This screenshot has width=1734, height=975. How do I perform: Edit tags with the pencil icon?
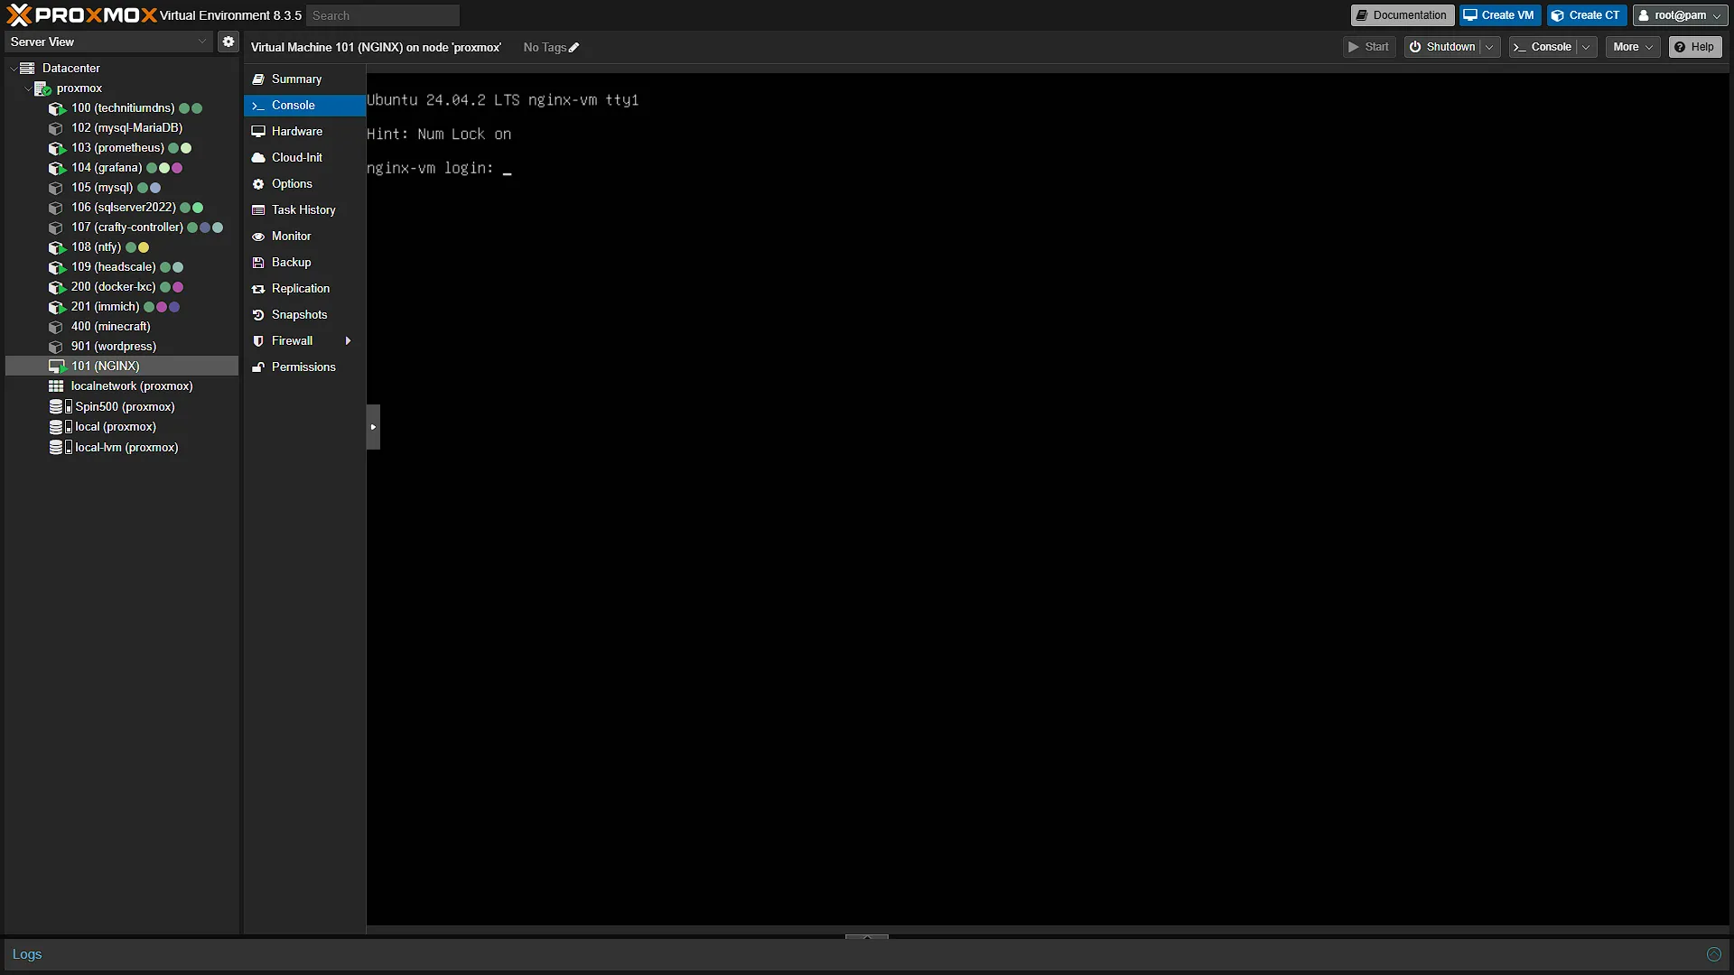(x=573, y=48)
